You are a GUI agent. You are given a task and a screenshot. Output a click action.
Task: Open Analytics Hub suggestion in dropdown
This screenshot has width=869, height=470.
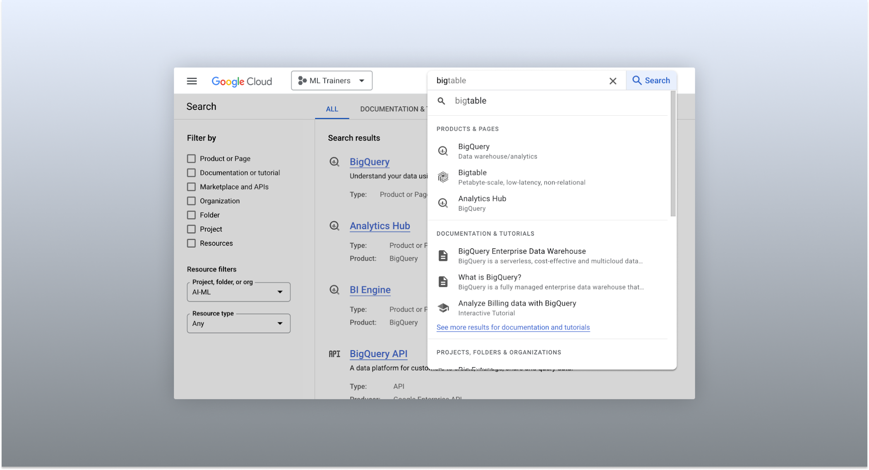[548, 203]
